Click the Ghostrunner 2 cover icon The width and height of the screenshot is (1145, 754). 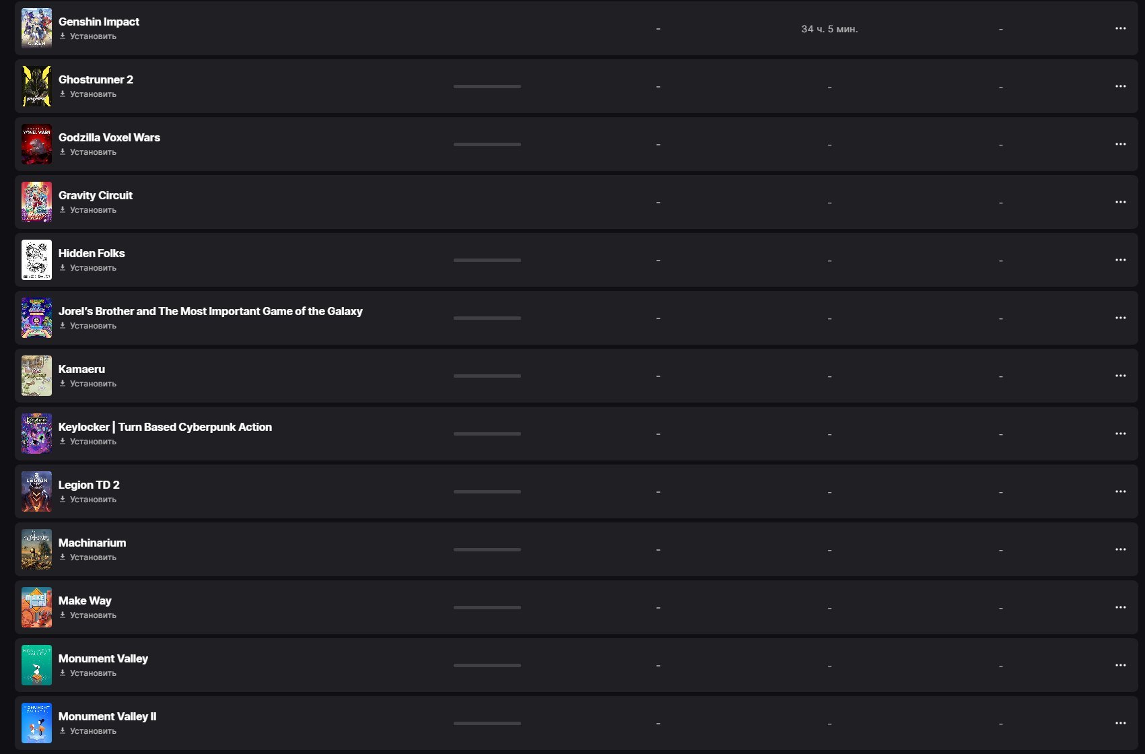click(x=36, y=86)
